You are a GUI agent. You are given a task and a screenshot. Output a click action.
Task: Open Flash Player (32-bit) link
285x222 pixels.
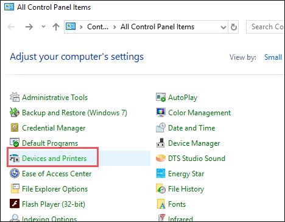pos(54,204)
